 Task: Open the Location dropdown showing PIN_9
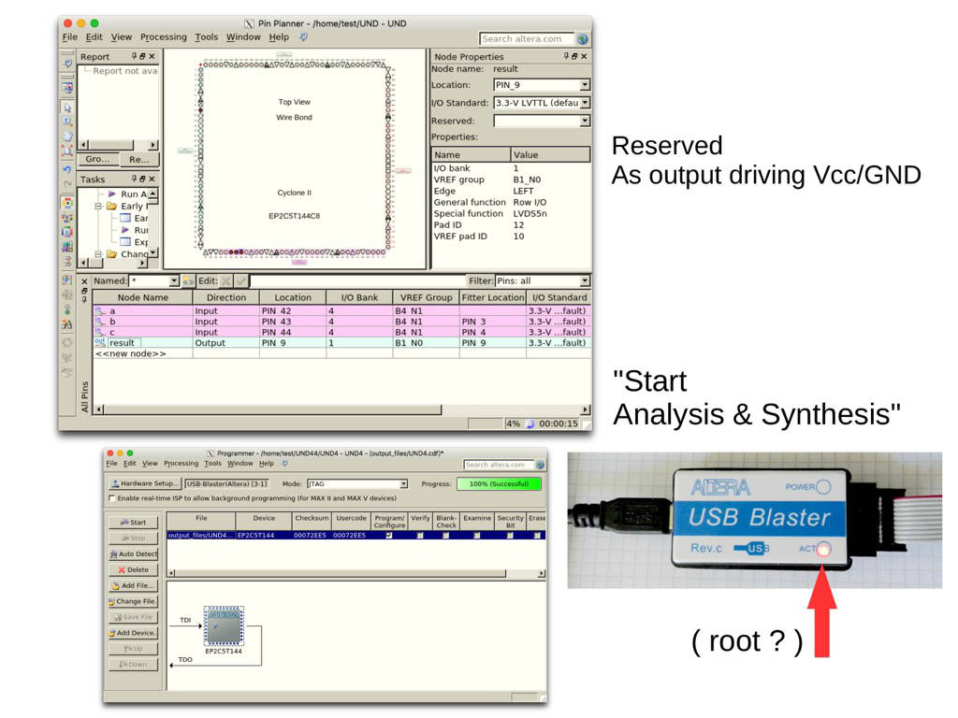[585, 85]
